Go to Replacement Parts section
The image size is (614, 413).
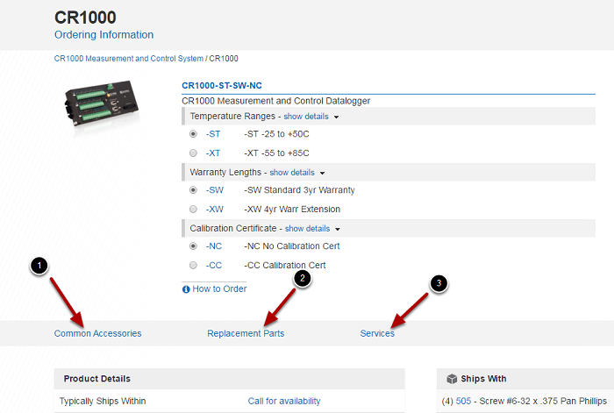click(246, 333)
